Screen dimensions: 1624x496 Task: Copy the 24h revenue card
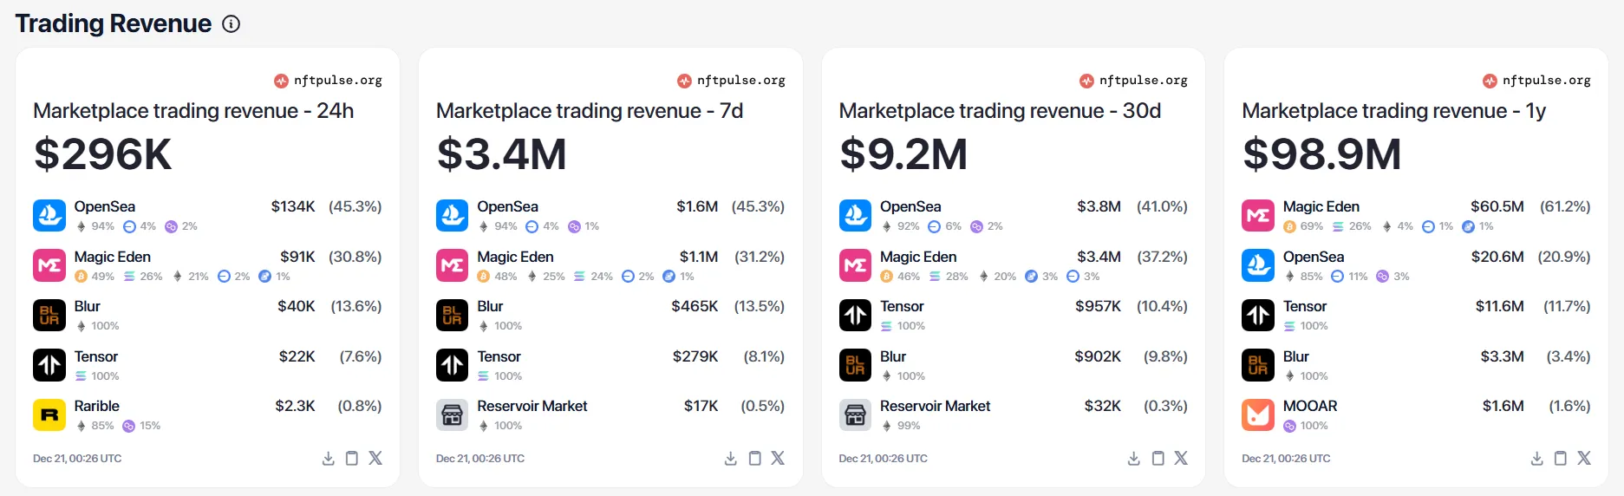[x=352, y=459]
